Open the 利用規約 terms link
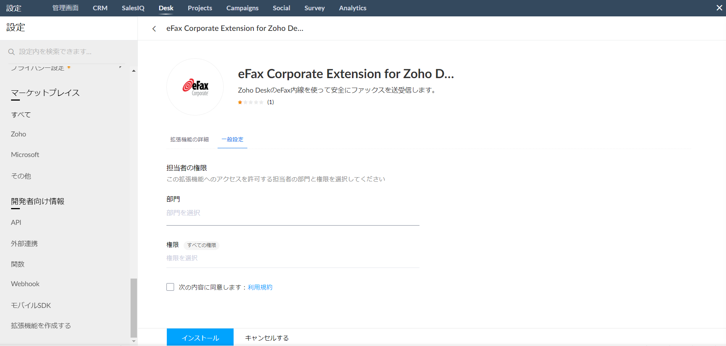Viewport: 726px width, 346px height. (260, 287)
